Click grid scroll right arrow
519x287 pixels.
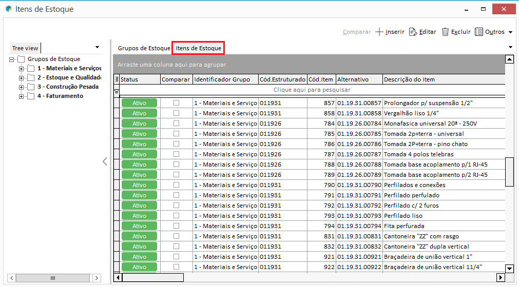(501, 277)
